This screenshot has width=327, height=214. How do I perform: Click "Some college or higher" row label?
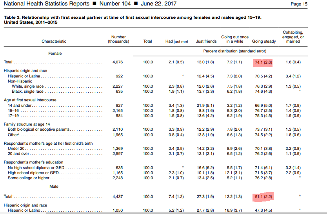(29, 178)
